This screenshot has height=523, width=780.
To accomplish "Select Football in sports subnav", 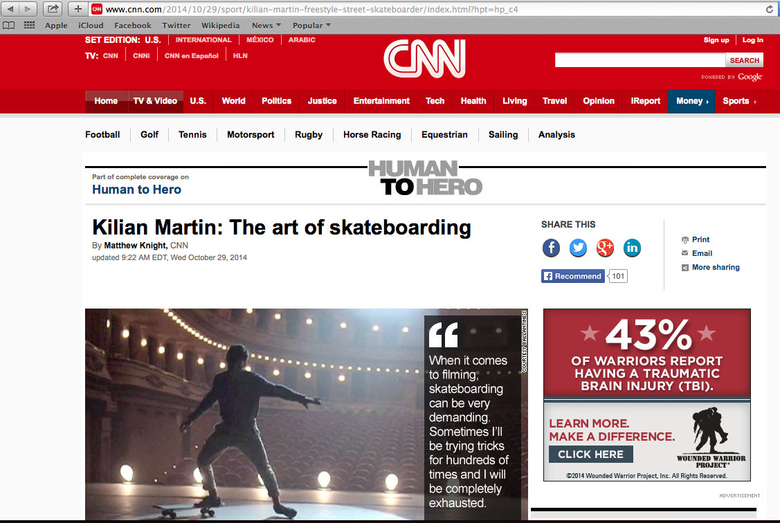I will point(102,135).
